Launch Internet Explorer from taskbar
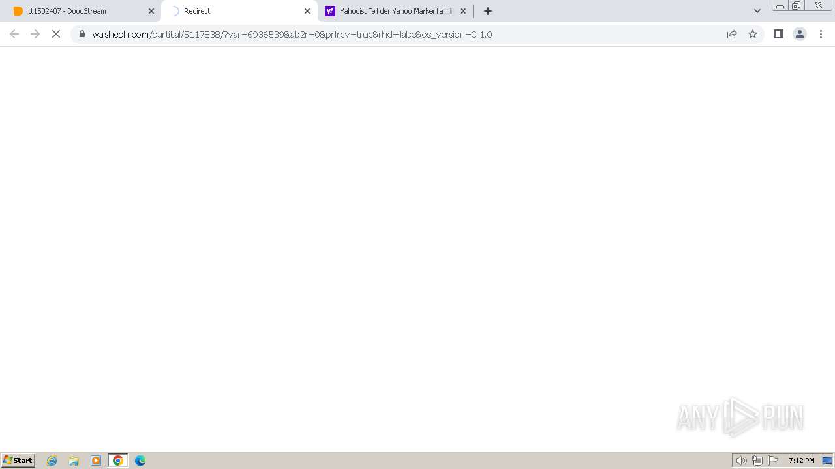The height and width of the screenshot is (469, 835). [52, 461]
